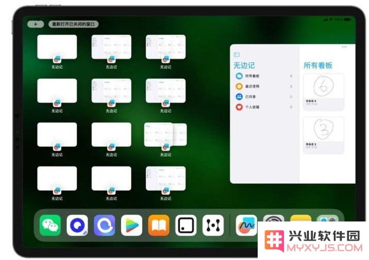Open the stacked two-window 无边记 thumbnail
Screen dimensions: 369x260
click(x=165, y=135)
